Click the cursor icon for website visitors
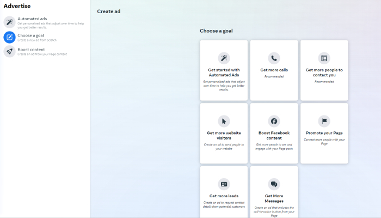The image size is (381, 218). point(224,121)
